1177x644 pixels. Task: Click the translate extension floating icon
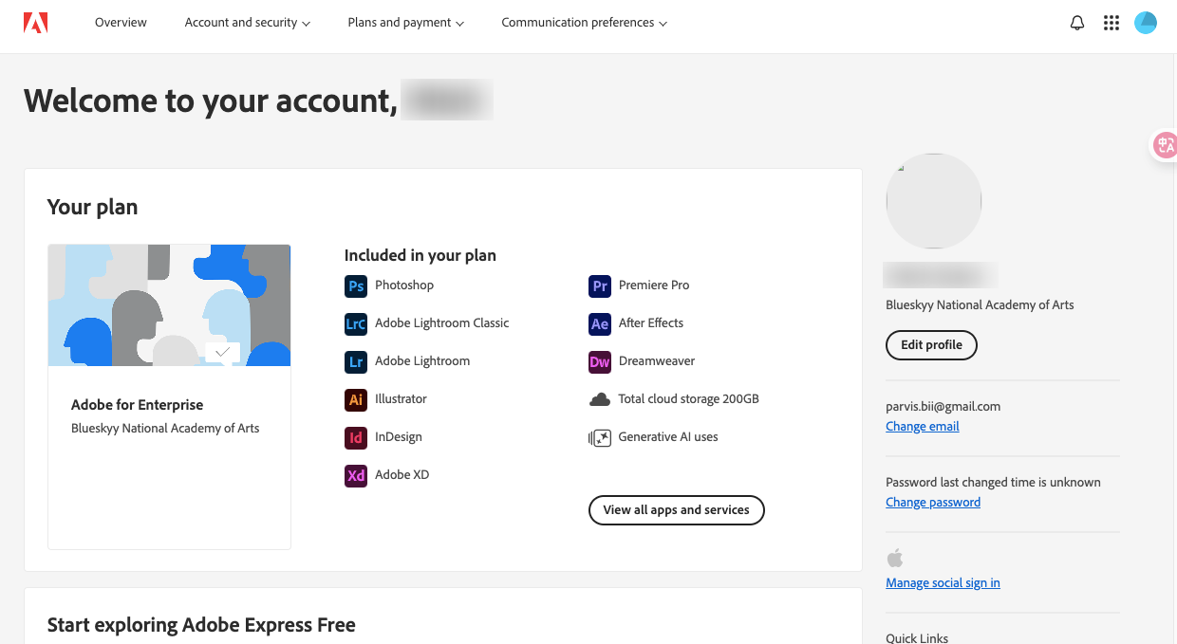pyautogui.click(x=1164, y=145)
